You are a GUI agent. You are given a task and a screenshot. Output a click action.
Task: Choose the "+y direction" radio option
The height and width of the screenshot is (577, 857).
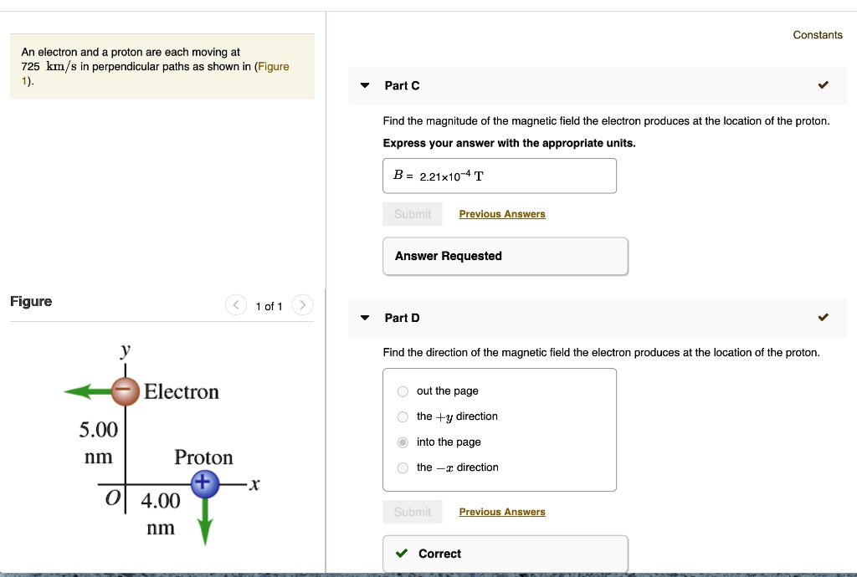[x=403, y=416]
